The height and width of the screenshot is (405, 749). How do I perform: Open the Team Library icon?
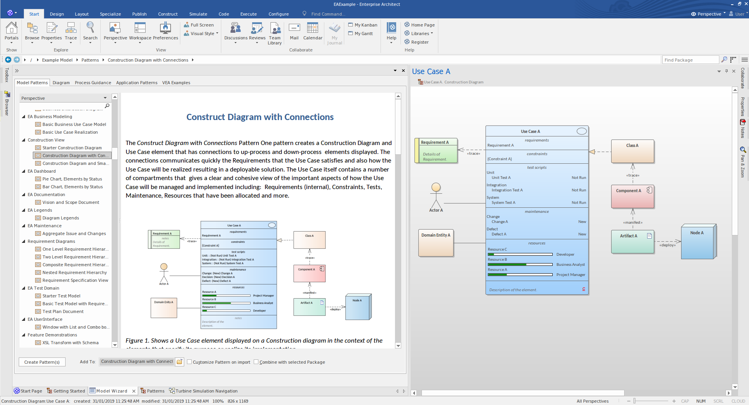[275, 34]
